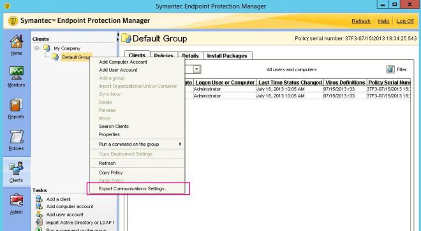Open the Reports section

[x=16, y=105]
